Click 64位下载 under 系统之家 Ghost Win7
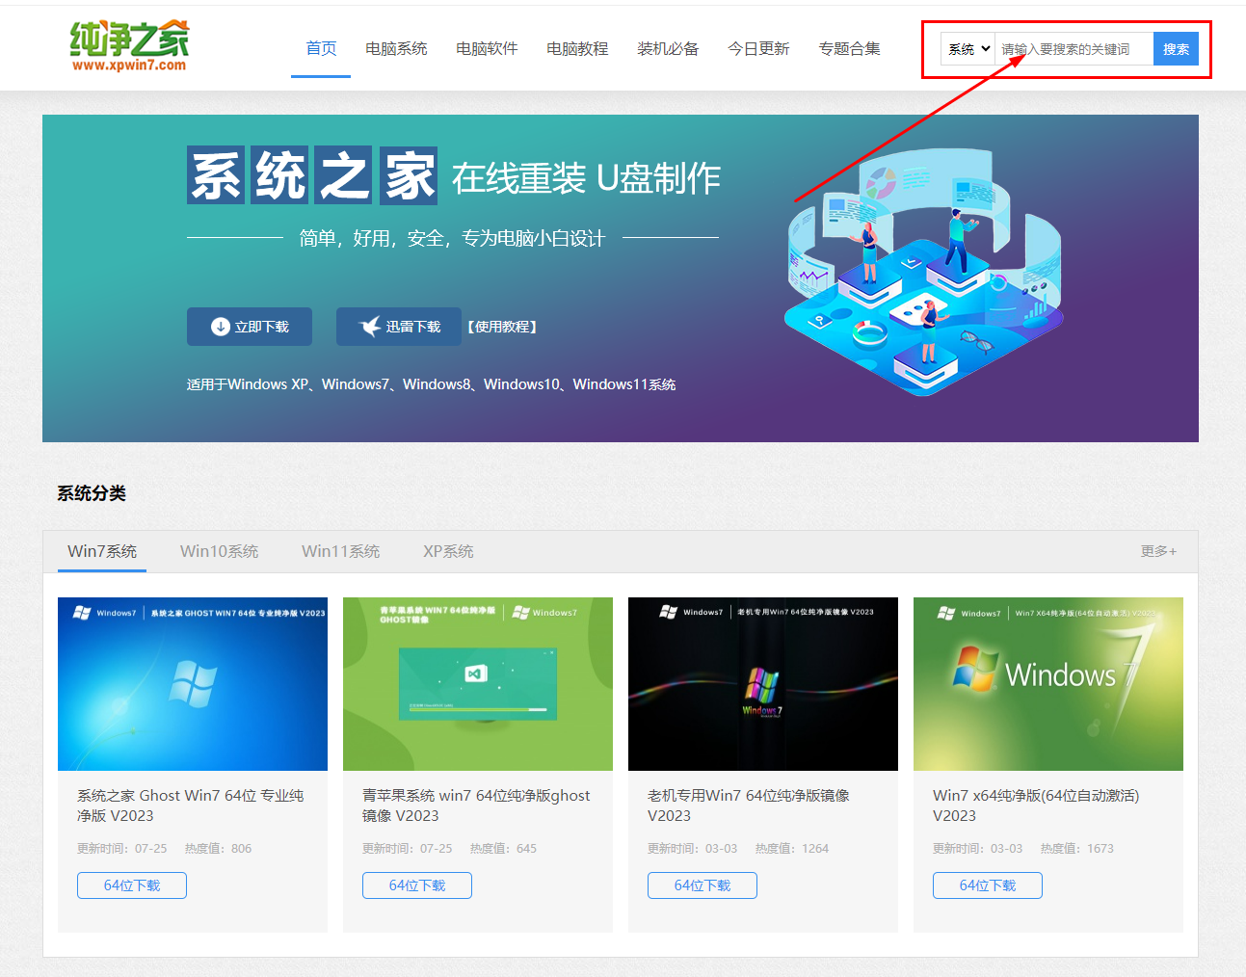Screen dimensions: 1246x977 (131, 885)
